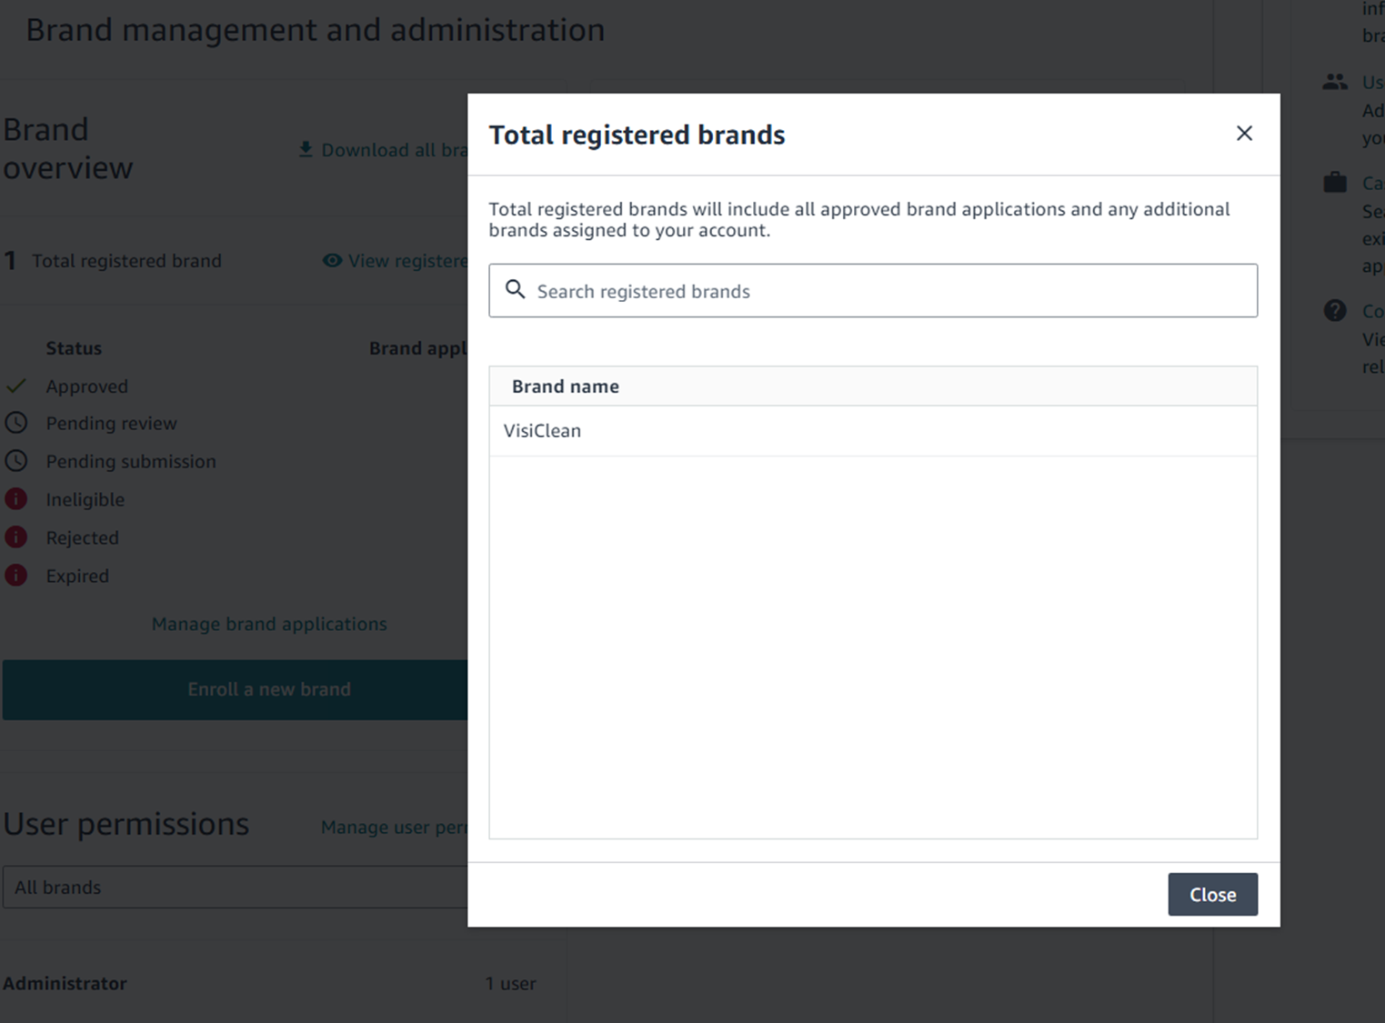Click the eye icon beside View registered
1385x1023 pixels.
click(332, 261)
